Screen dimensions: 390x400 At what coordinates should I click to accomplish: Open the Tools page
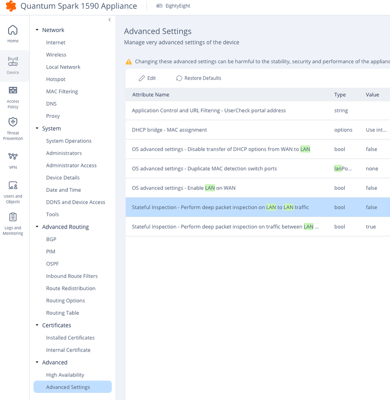tap(52, 214)
